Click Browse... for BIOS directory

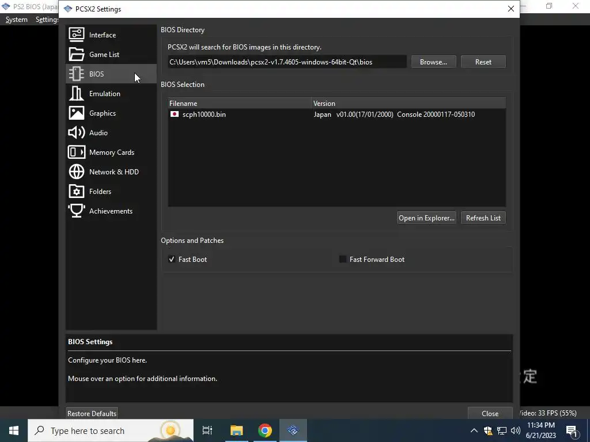click(x=433, y=62)
